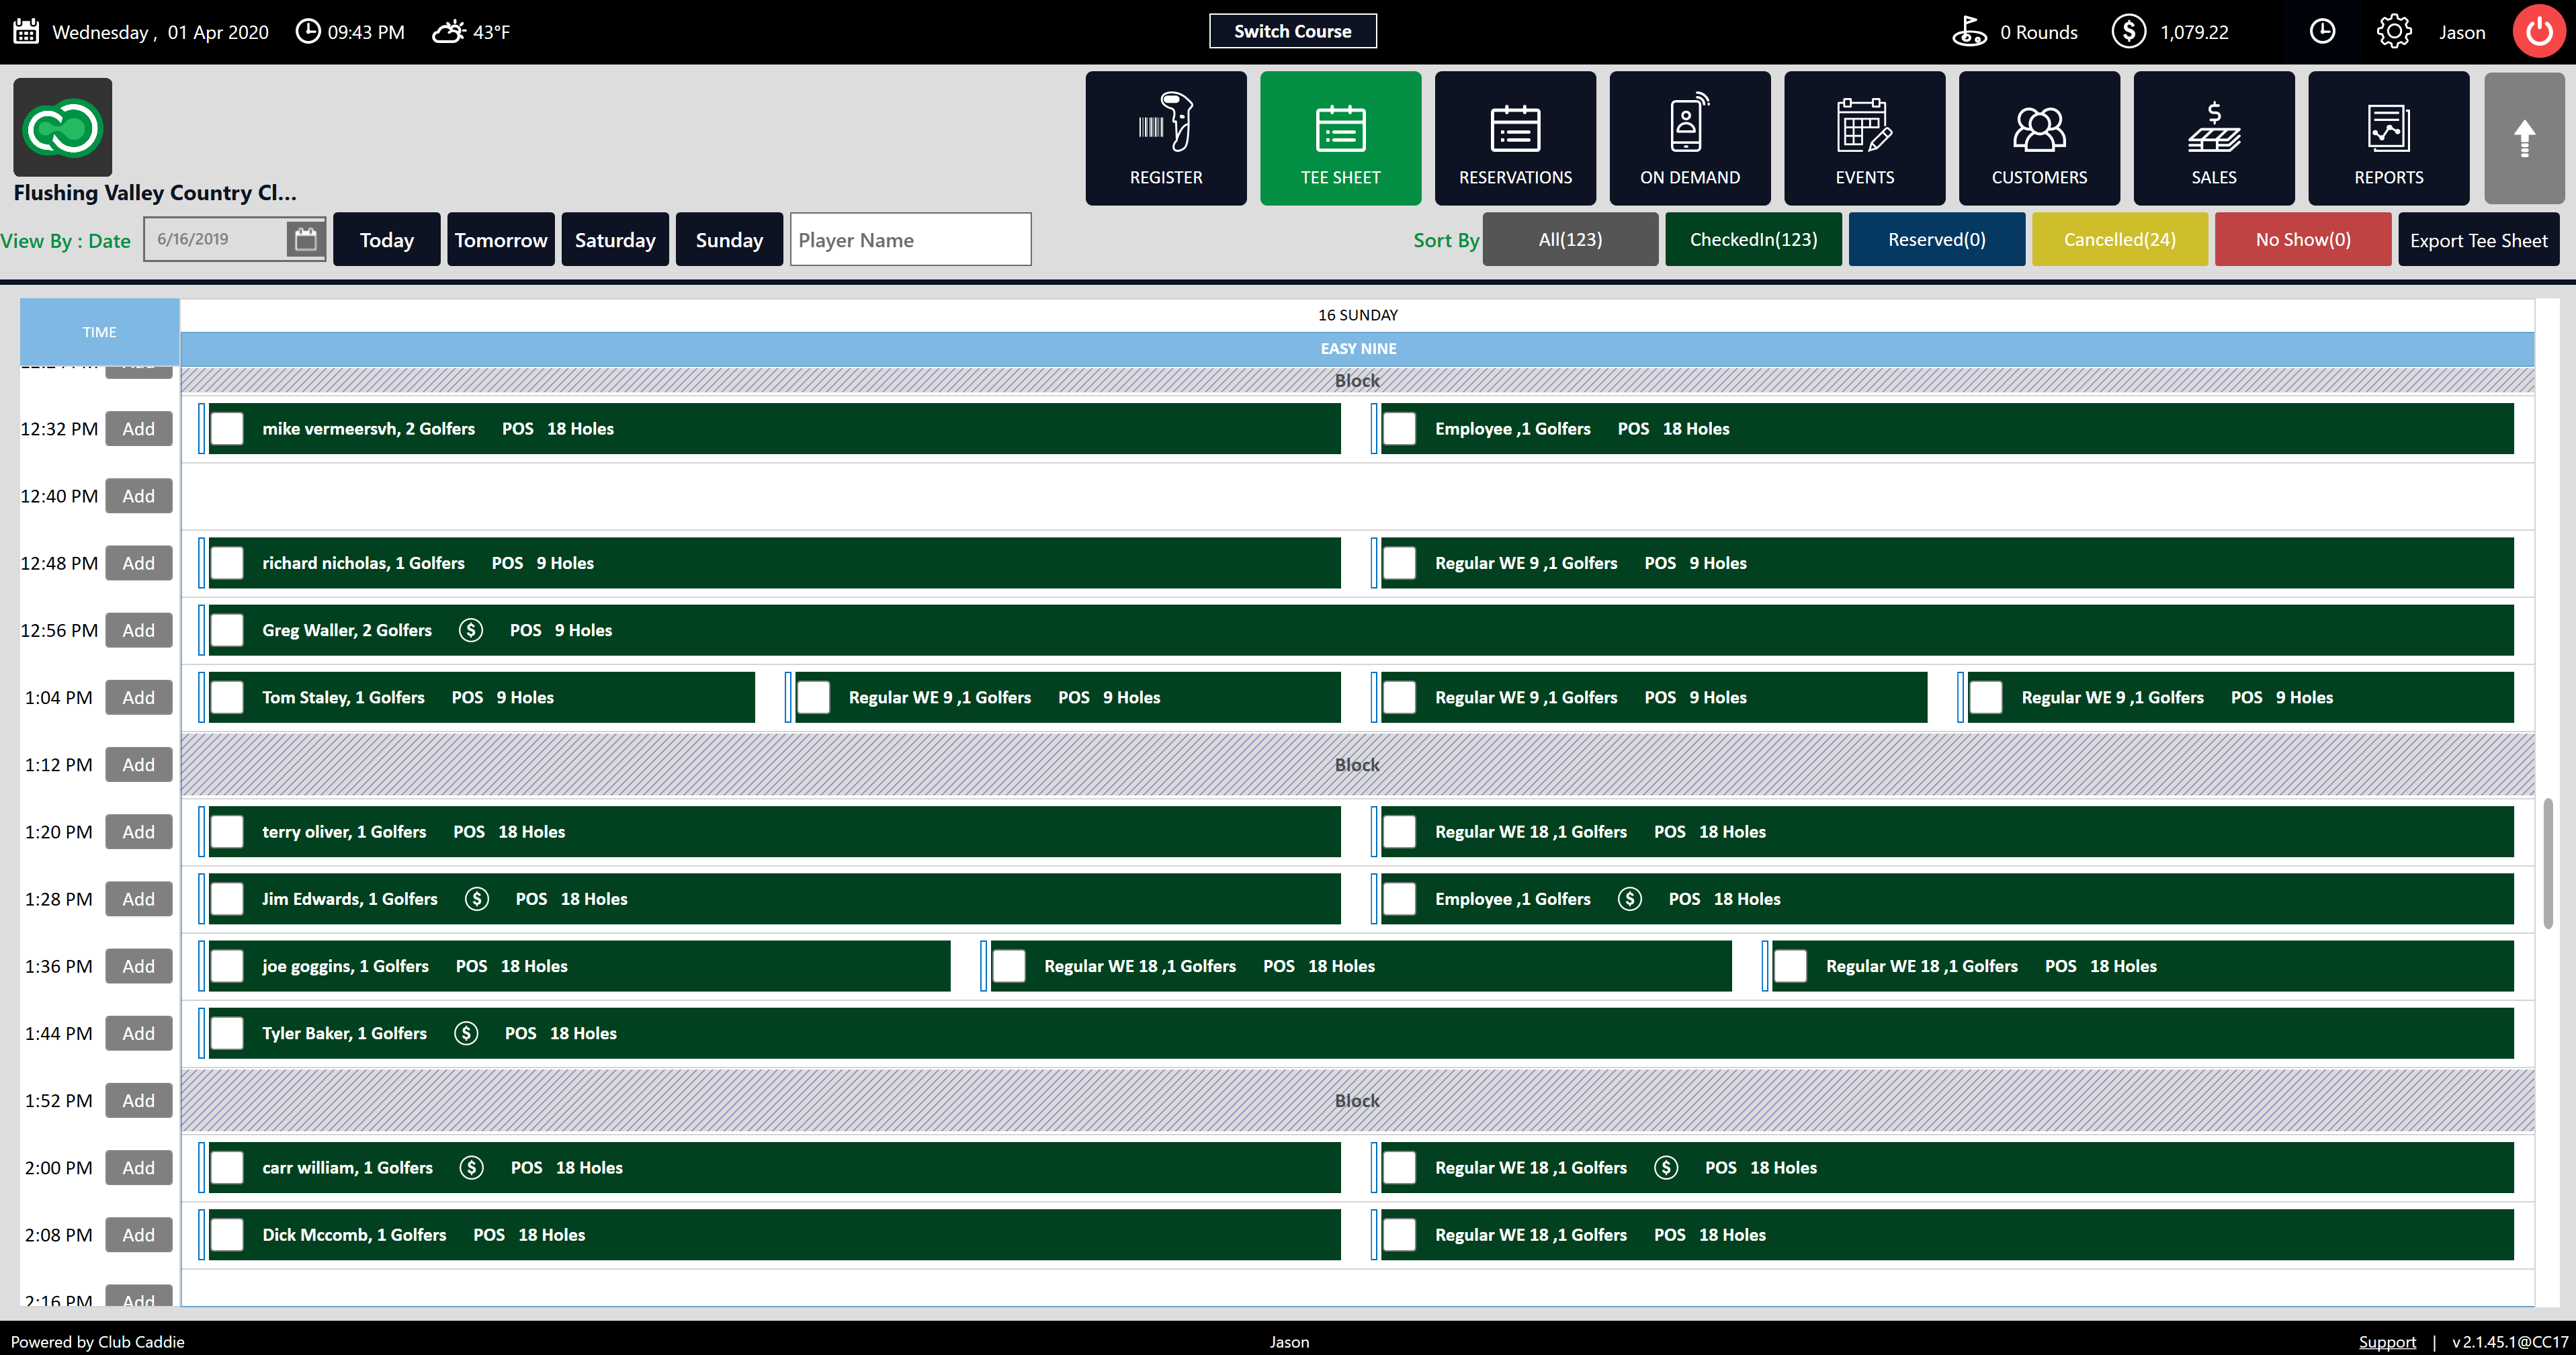Click Export Tee Sheet
This screenshot has height=1355, width=2576.
(2478, 239)
